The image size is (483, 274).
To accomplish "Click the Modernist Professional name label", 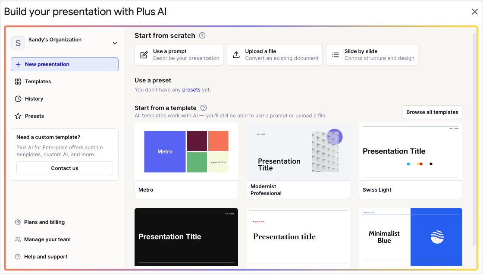I will pyautogui.click(x=266, y=190).
